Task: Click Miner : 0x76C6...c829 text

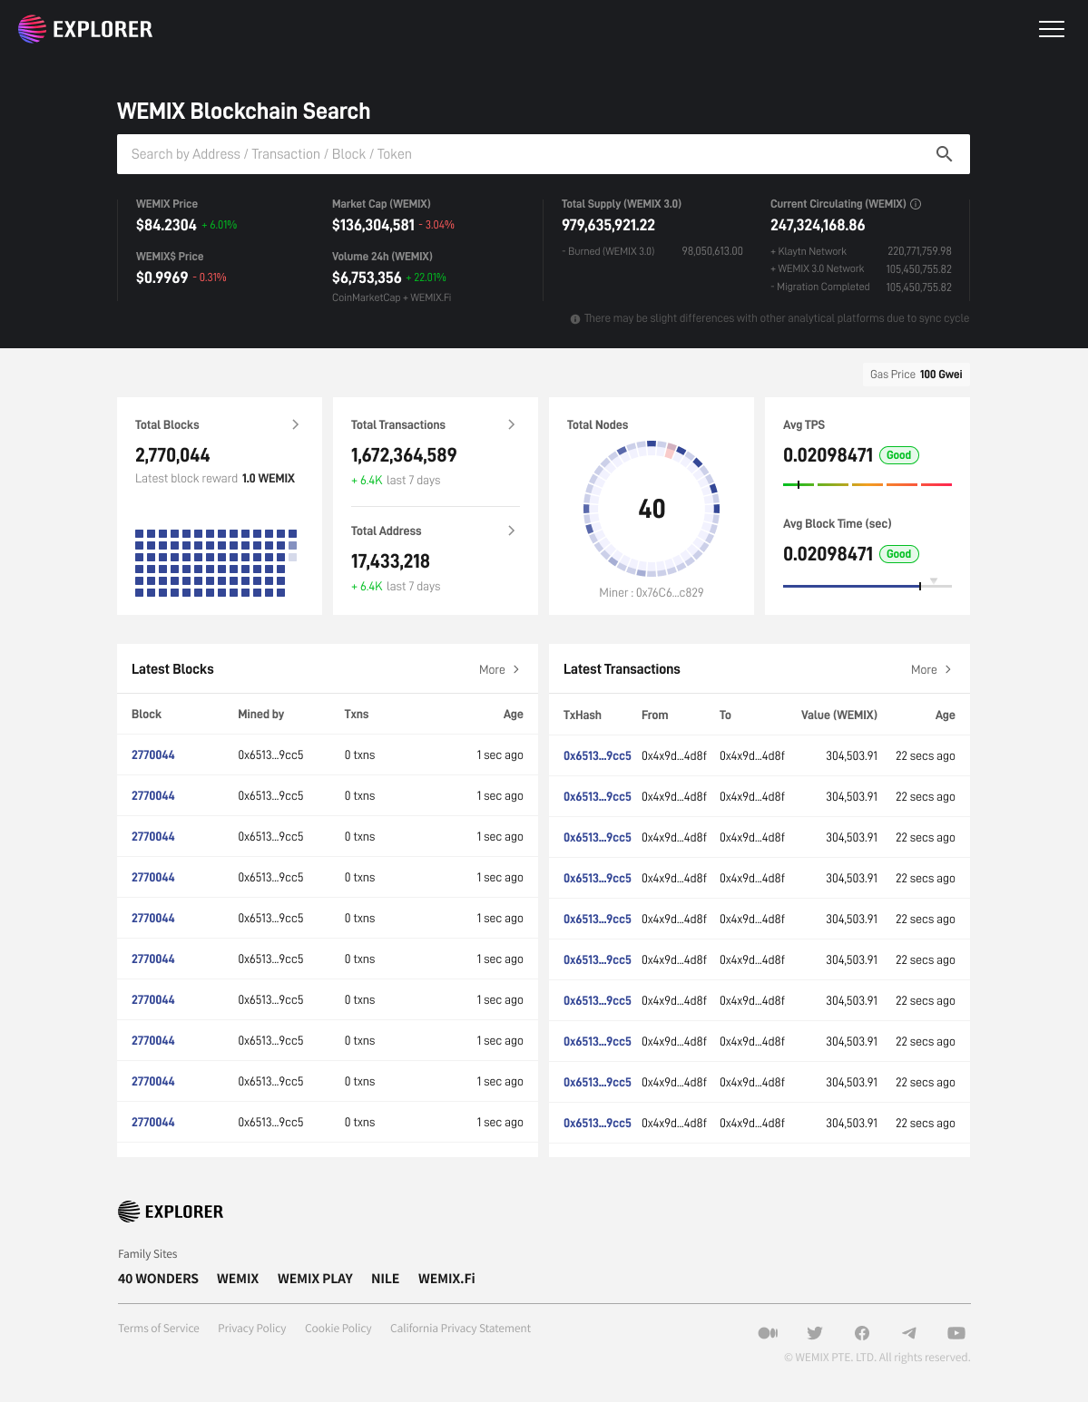Action: coord(652,592)
